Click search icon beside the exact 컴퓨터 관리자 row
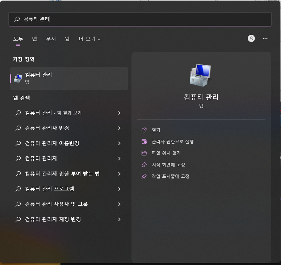 pyautogui.click(x=18, y=159)
